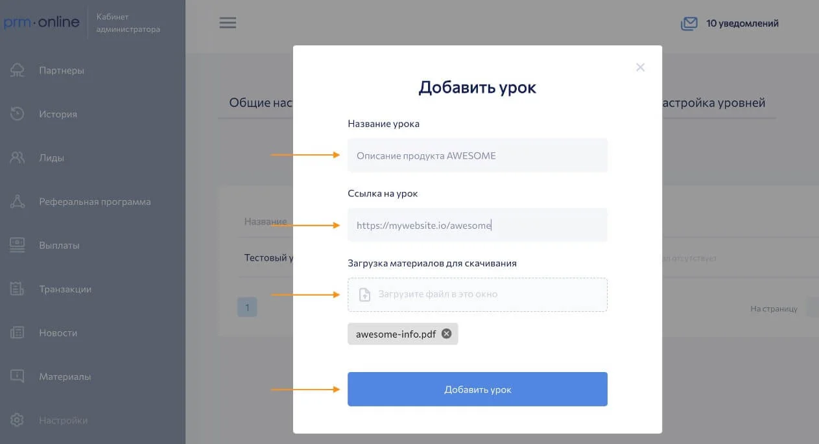819x444 pixels.
Task: Click the Лиды people icon
Action: pos(18,158)
